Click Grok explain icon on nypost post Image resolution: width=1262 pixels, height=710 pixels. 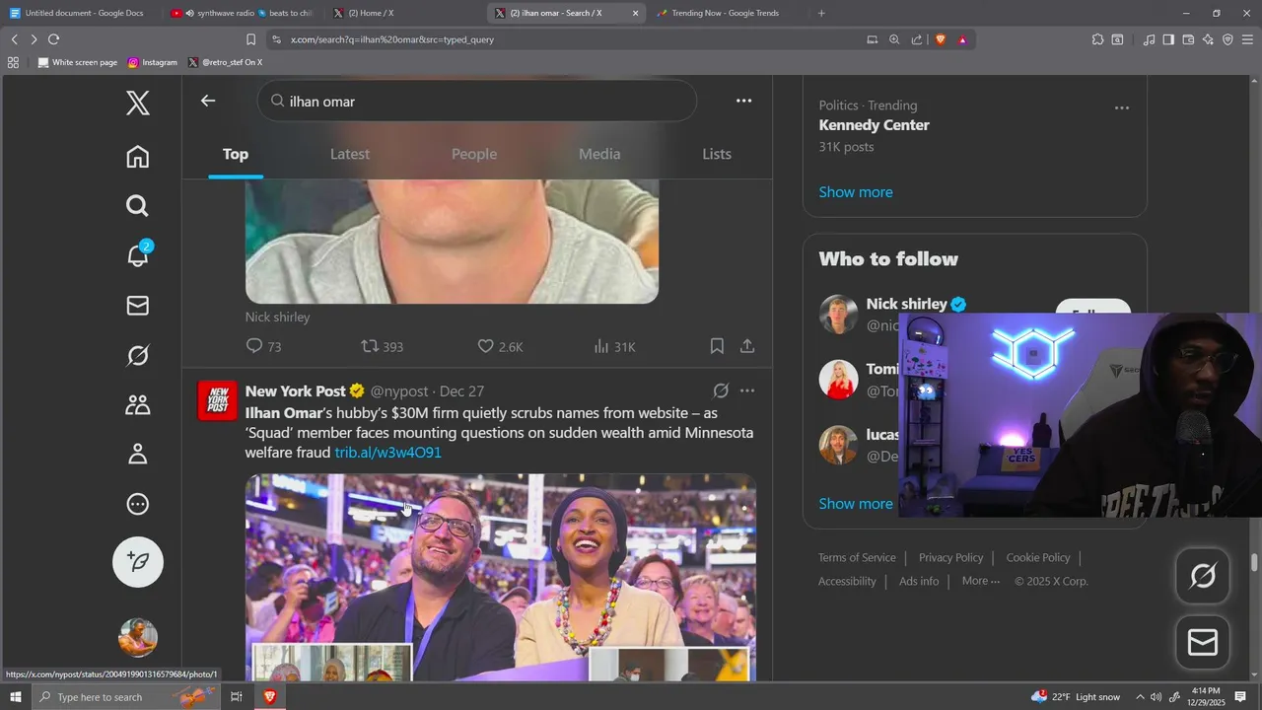coord(721,390)
